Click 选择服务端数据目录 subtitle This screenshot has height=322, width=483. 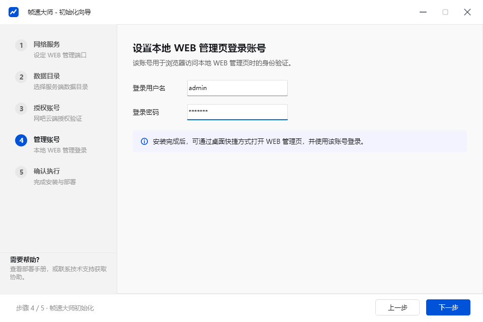61,87
